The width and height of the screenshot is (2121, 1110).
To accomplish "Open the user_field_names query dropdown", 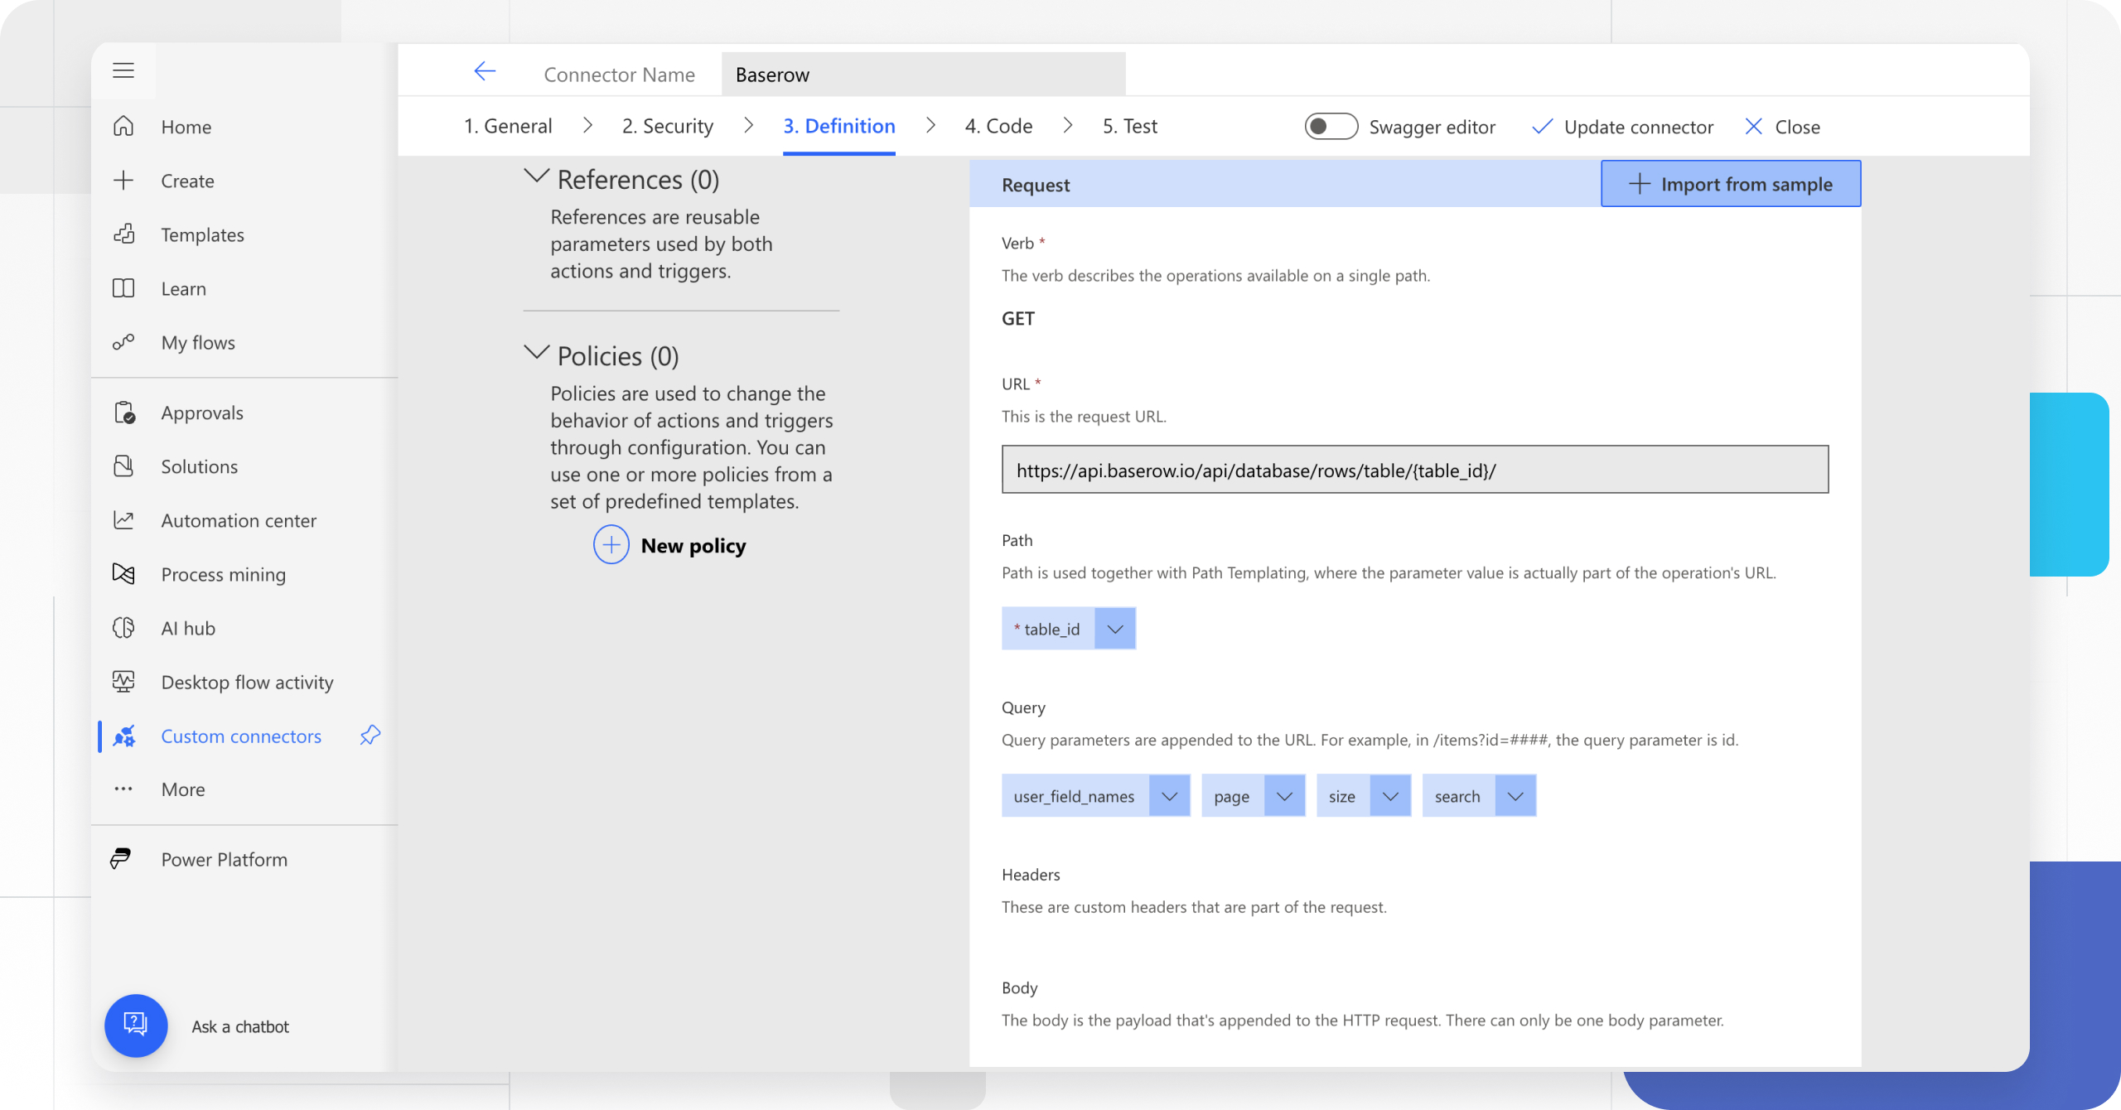I will 1169,796.
